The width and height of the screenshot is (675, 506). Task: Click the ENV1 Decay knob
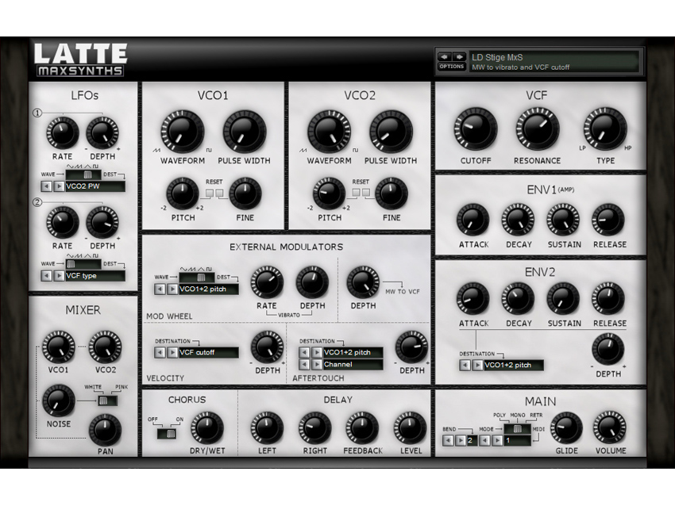(x=518, y=220)
